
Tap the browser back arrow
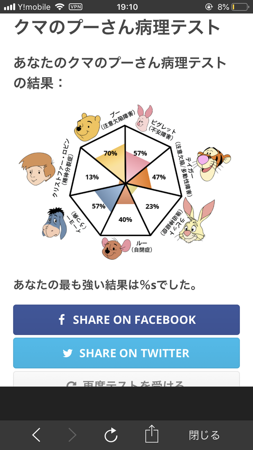pos(36,434)
